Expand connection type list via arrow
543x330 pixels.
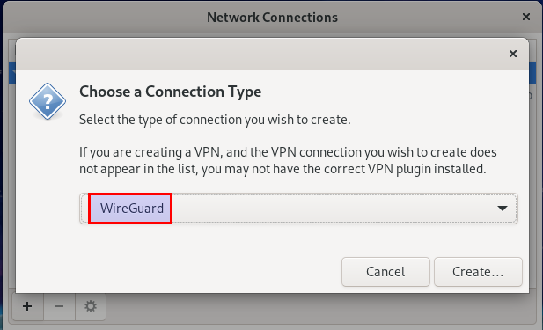503,209
